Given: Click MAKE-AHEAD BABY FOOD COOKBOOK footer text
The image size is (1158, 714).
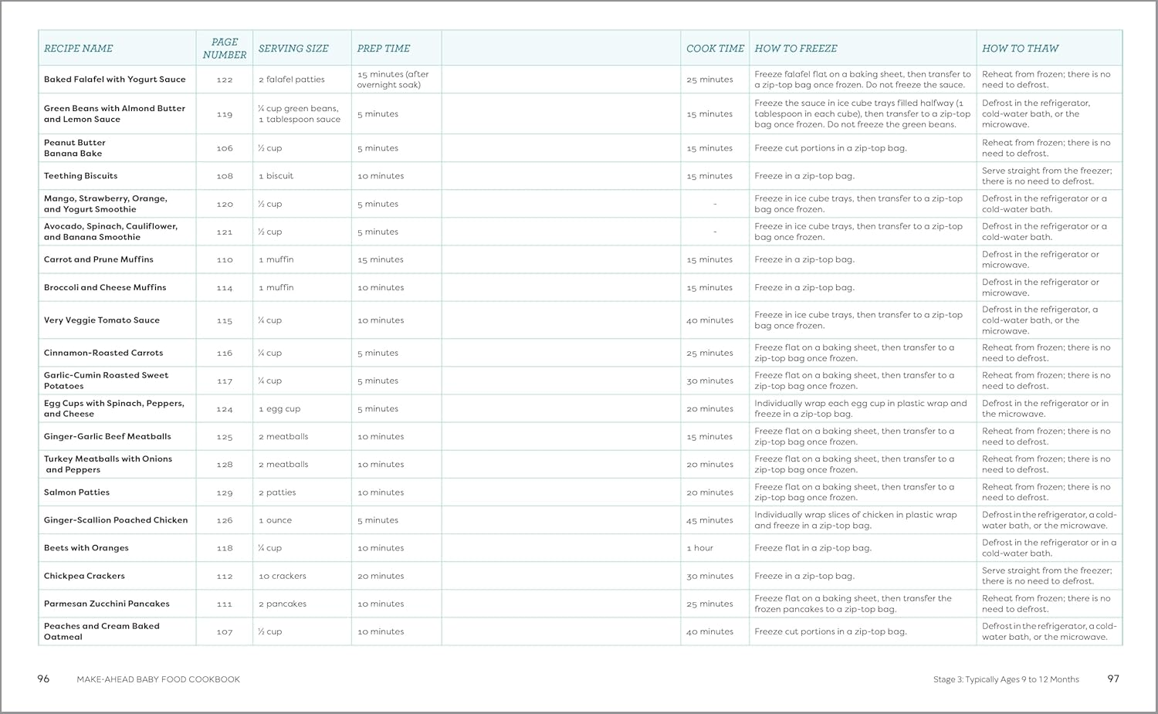Looking at the screenshot, I should 158,679.
